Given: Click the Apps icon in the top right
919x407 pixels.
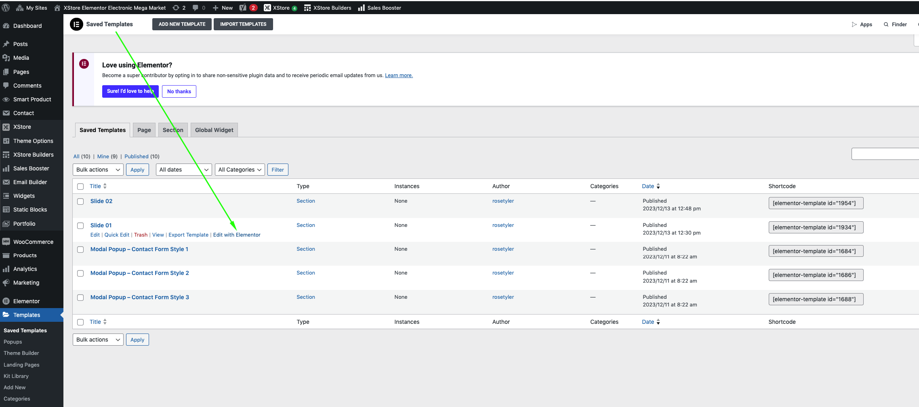Looking at the screenshot, I should (854, 24).
